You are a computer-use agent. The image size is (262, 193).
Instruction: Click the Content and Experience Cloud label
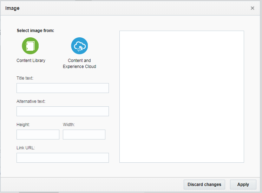click(79, 63)
